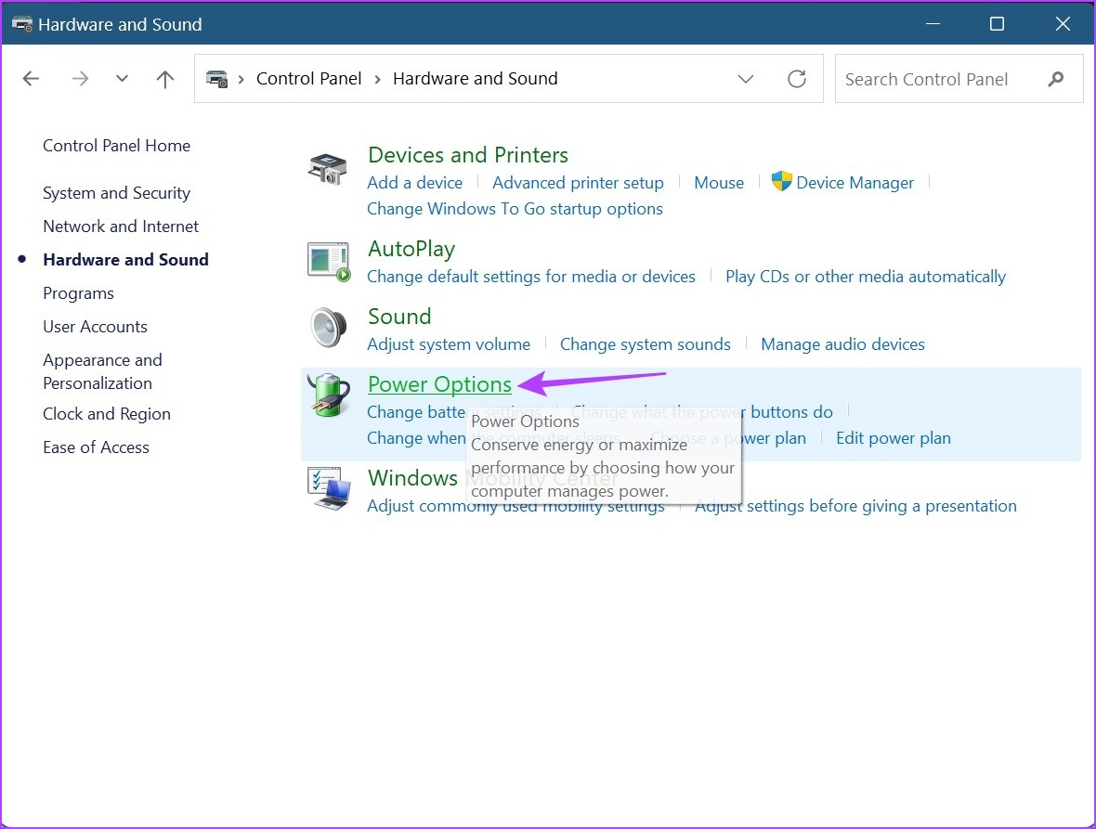Open Appearance and Personalization category
This screenshot has width=1096, height=829.
click(103, 371)
